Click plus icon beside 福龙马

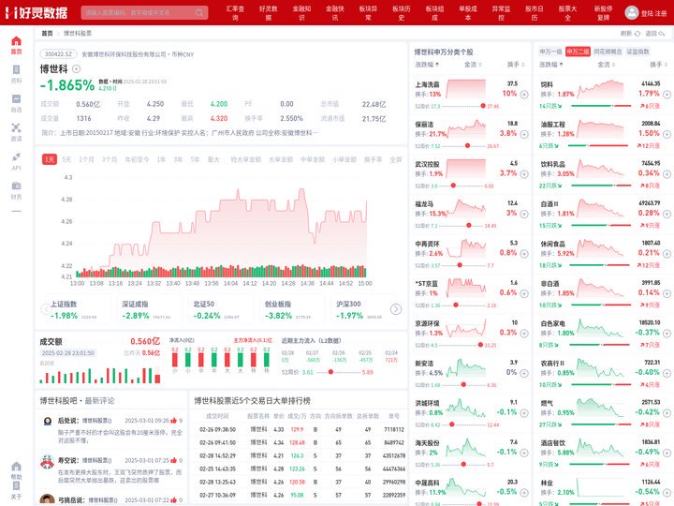[524, 214]
